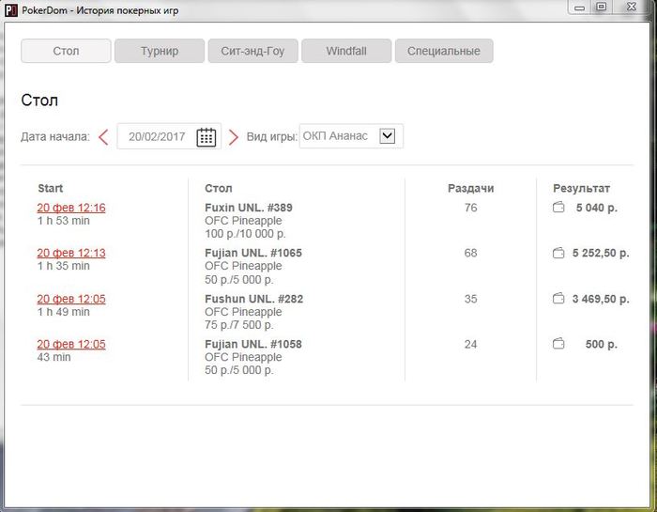Switch to the Windfall tab

[x=346, y=51]
